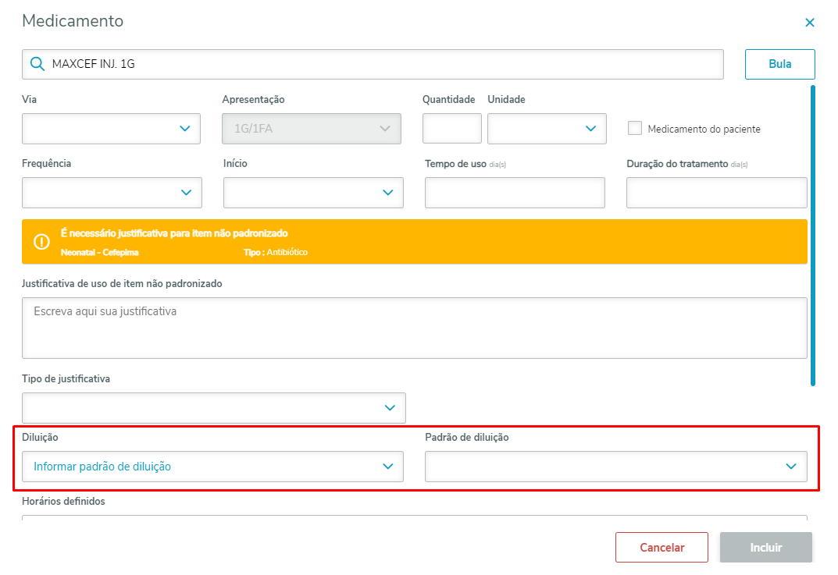Click the Incluir button
The image size is (838, 575).
(765, 548)
